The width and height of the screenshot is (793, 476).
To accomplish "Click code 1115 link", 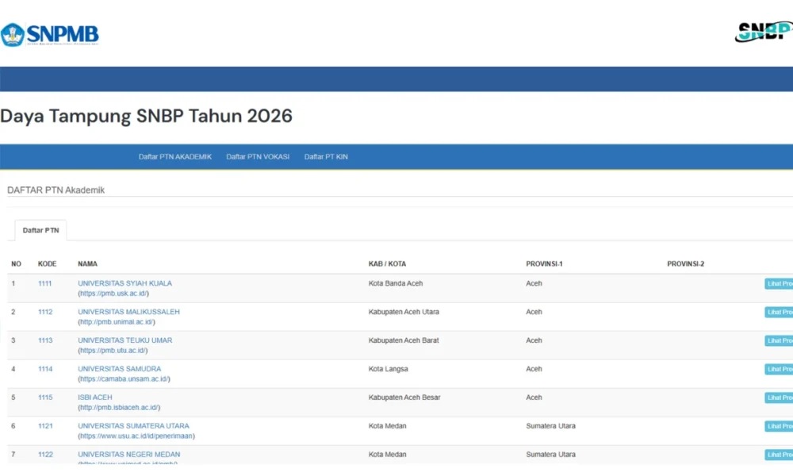I will [x=45, y=397].
